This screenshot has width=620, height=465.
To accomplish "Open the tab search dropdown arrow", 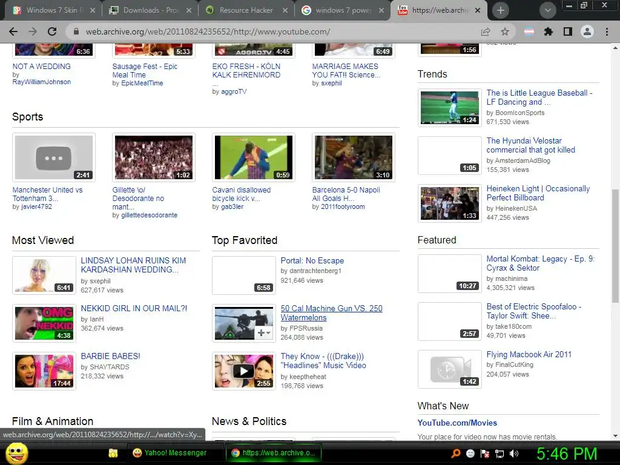I will click(547, 10).
